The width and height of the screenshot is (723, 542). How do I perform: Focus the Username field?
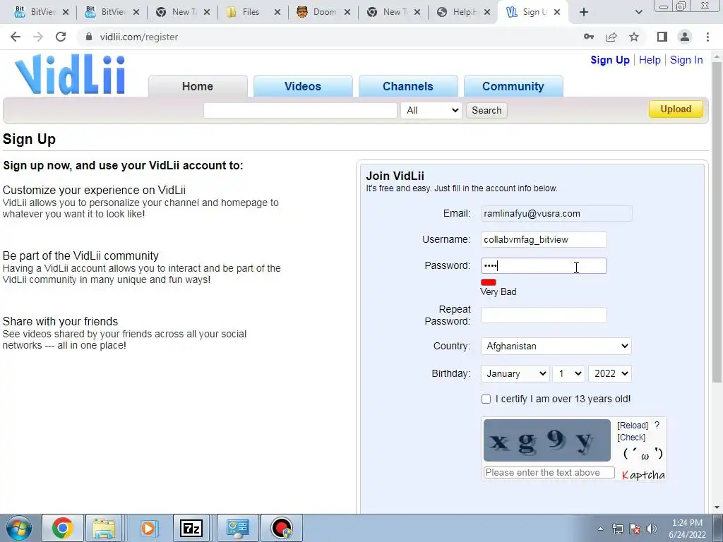point(544,240)
